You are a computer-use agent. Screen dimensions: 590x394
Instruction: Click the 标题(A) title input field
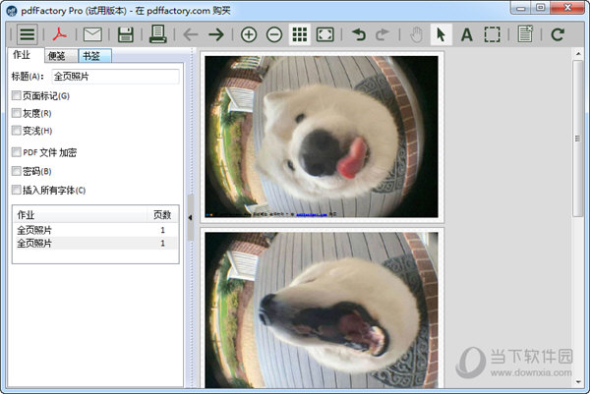click(115, 77)
